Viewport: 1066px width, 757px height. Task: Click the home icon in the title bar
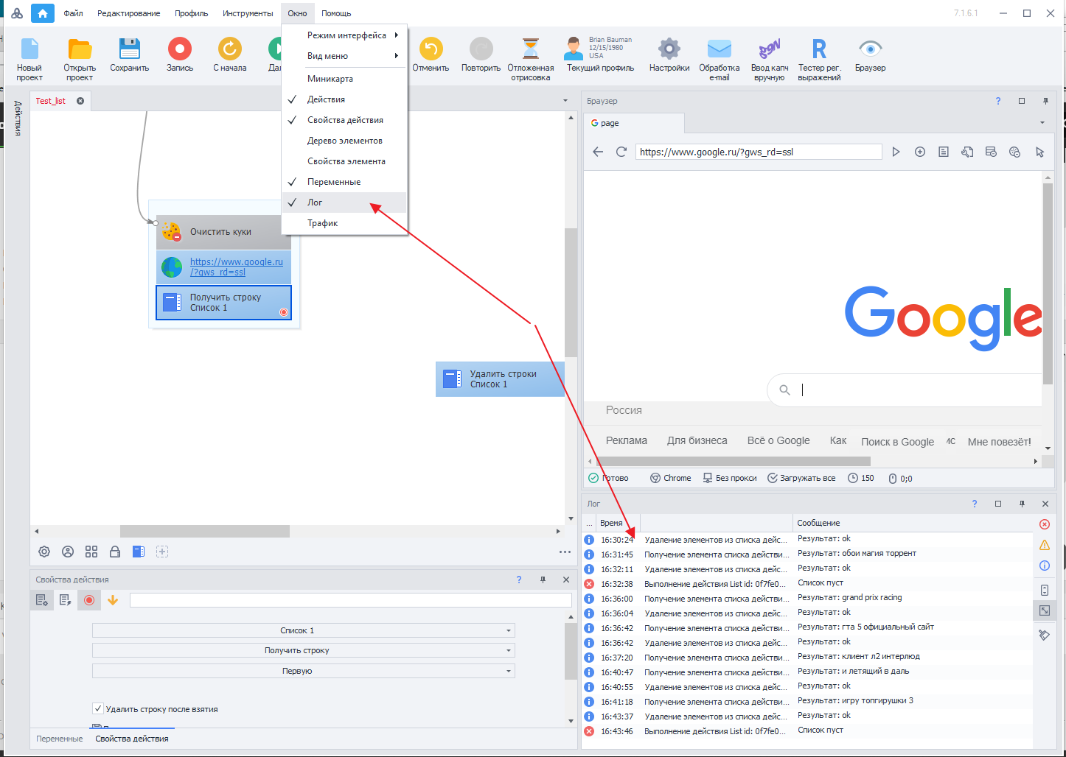pos(43,13)
